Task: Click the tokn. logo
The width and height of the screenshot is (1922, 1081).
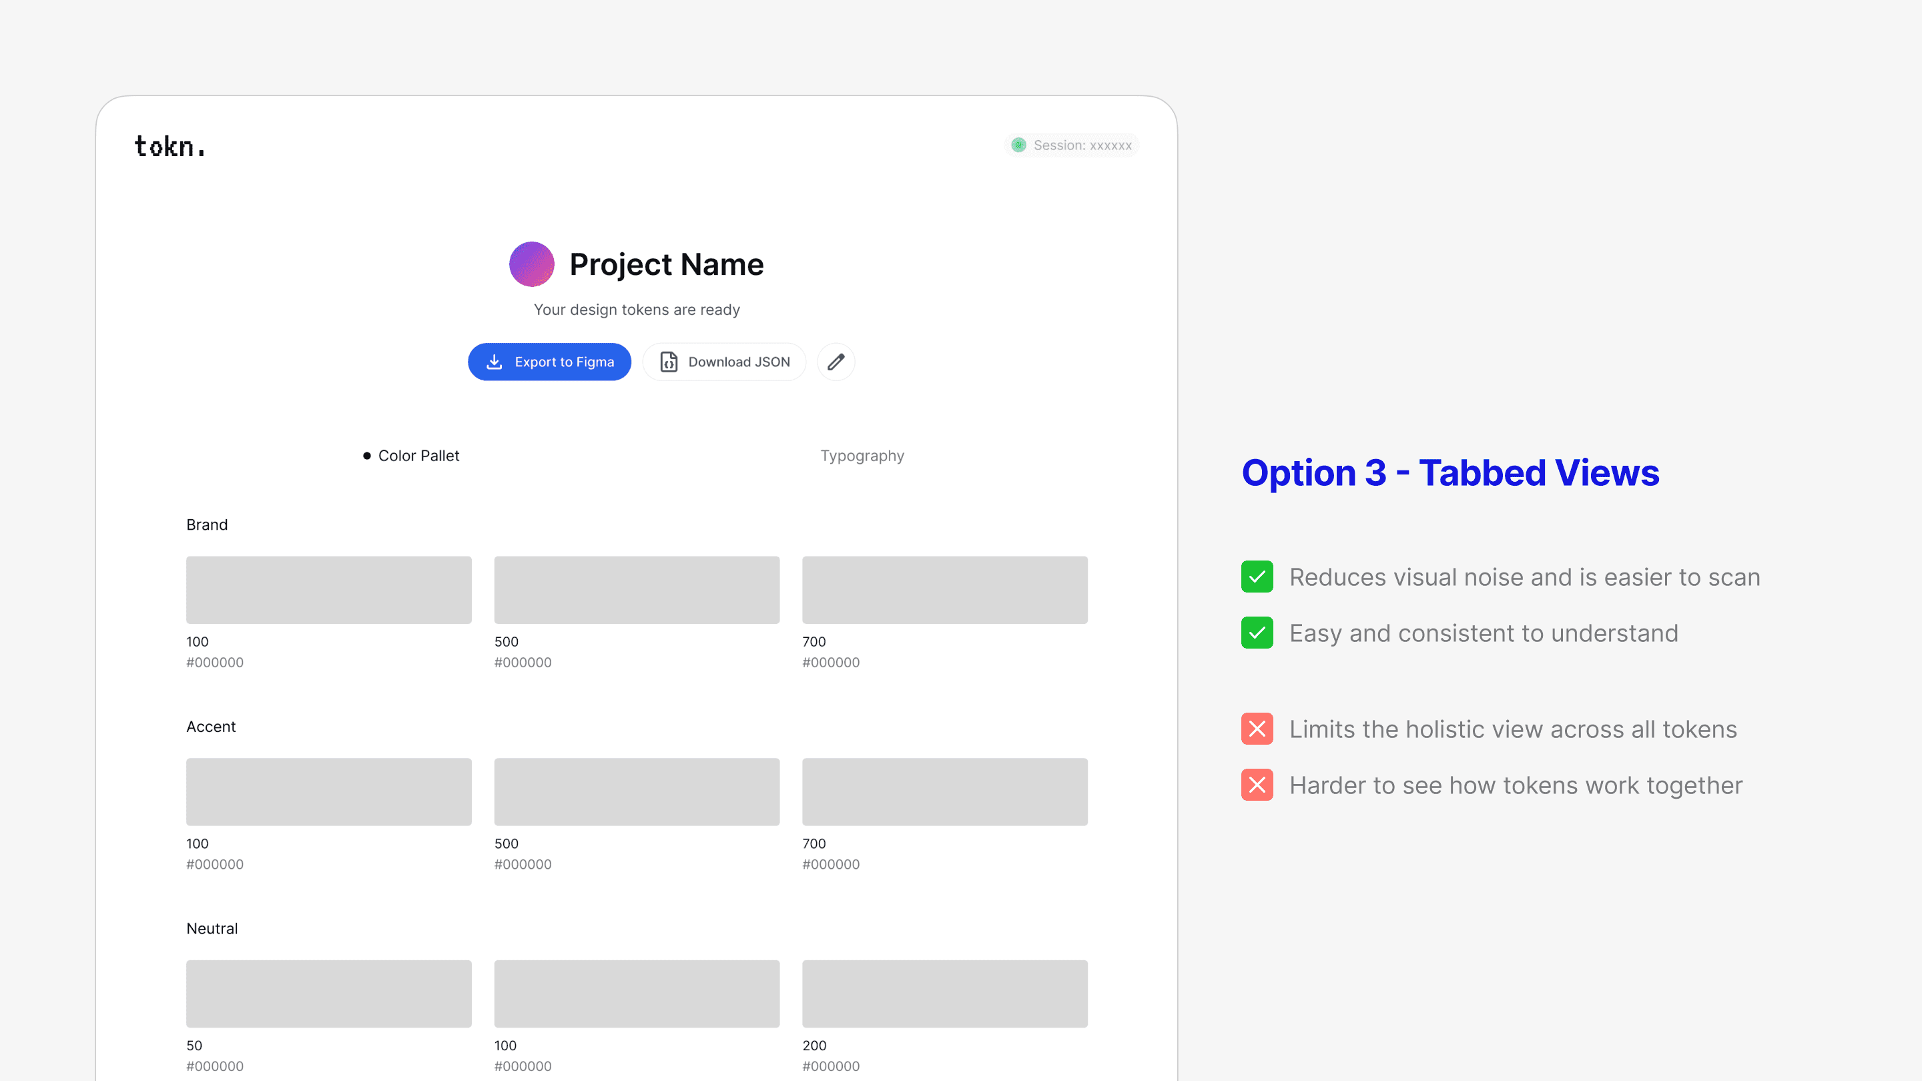Action: coord(170,146)
